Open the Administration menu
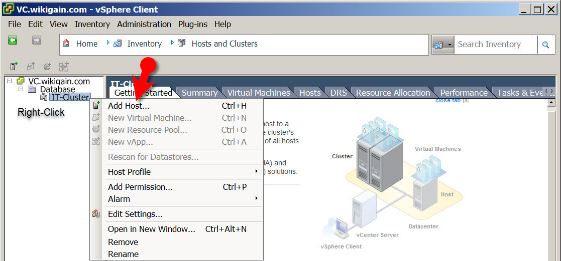The height and width of the screenshot is (261, 561). tap(144, 24)
